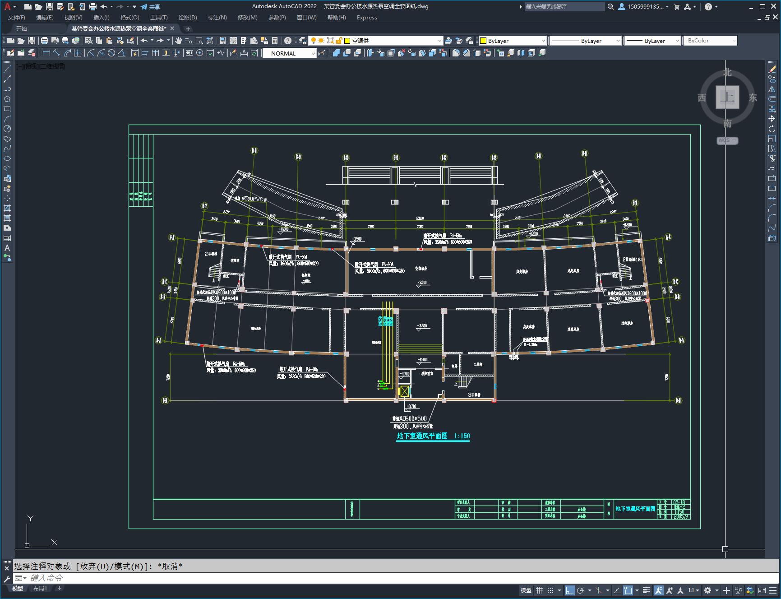Screen dimensions: 781x599
Task: Open the customization menu icon in status bar
Action: 774,590
